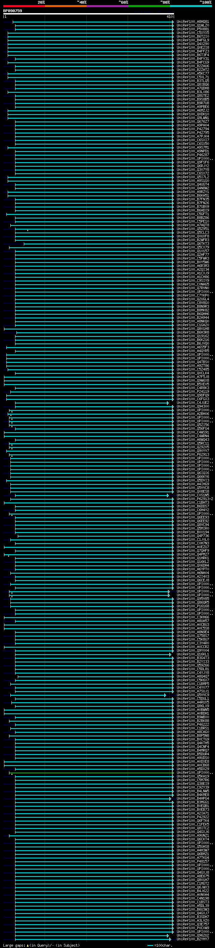Click hit label UniRef100_C4JUE2

[x=192, y=403]
